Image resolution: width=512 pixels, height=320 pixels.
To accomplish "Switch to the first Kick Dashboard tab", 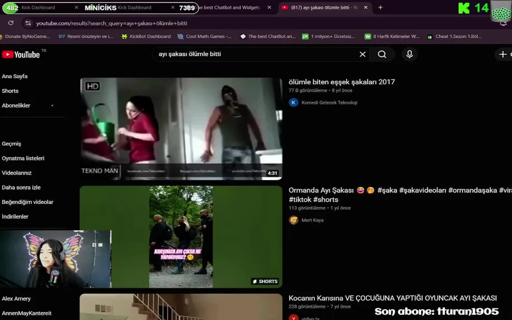I will 38,7.
